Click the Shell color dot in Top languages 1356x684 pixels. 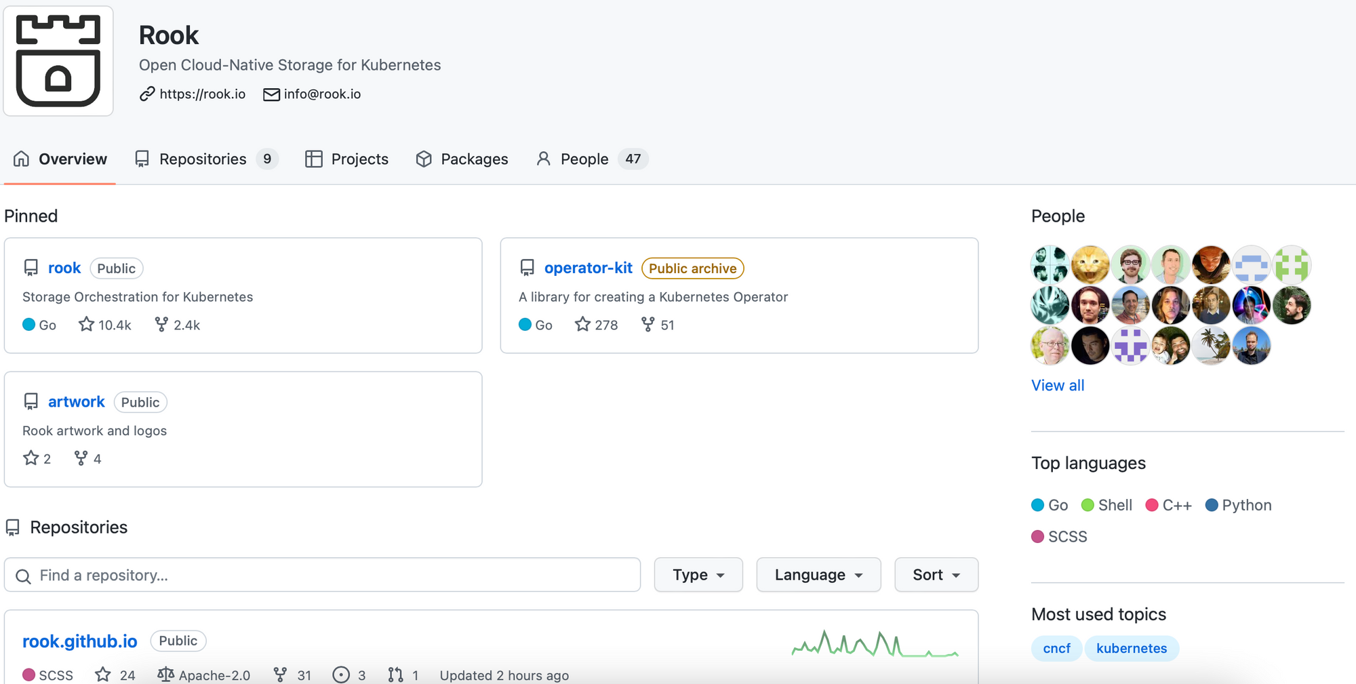coord(1088,505)
